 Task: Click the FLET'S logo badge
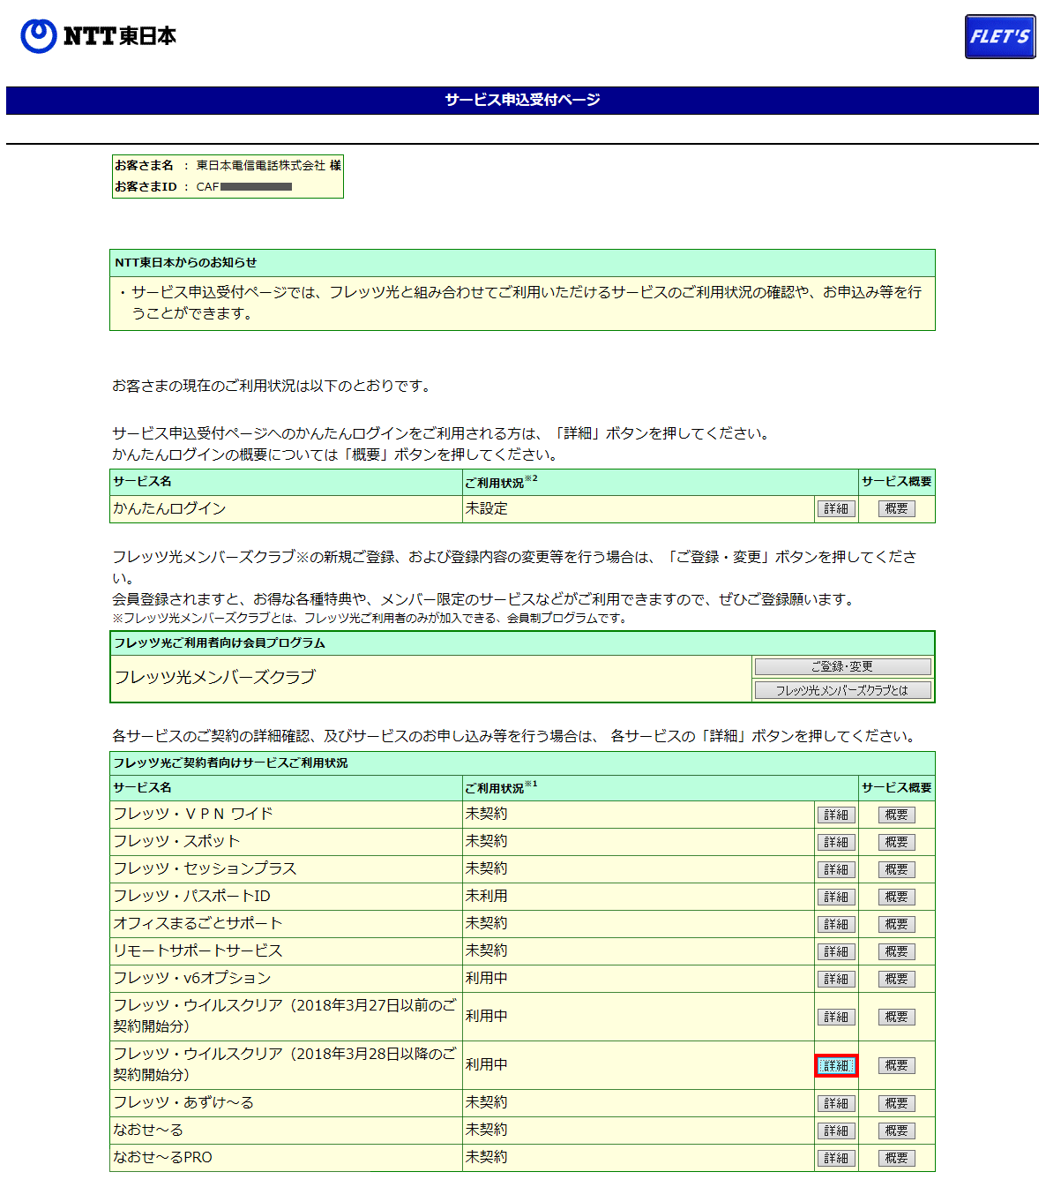pos(999,37)
